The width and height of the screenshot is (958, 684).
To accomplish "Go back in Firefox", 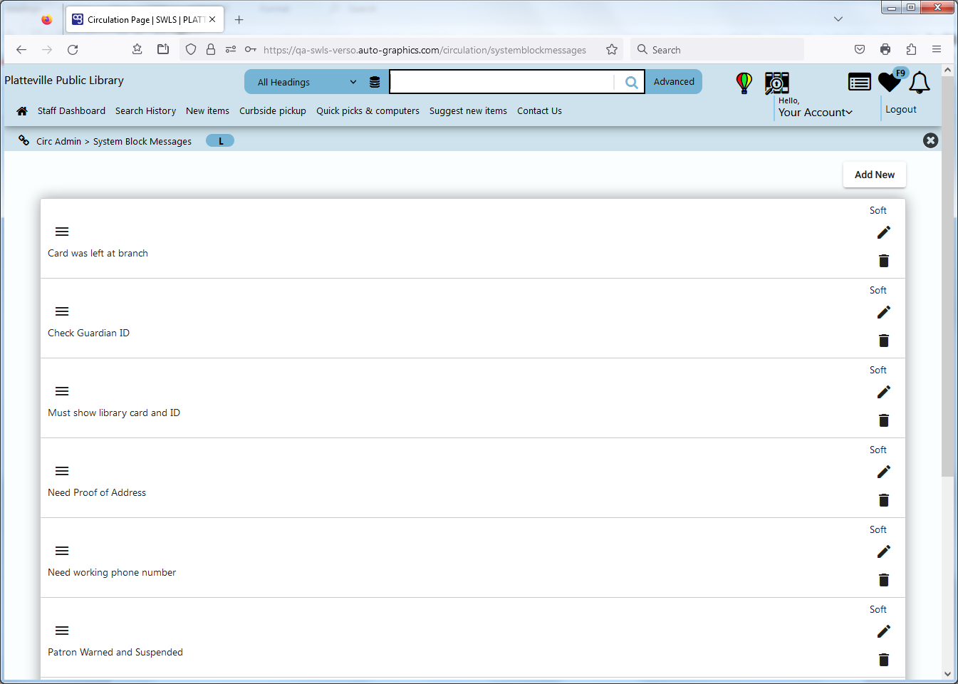I will [x=21, y=50].
